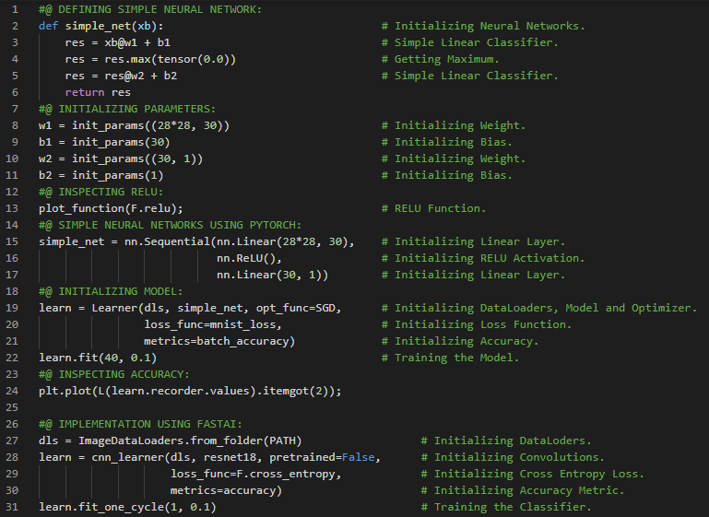
Task: Click nn.ReLU() on line 16
Action: pos(249,258)
